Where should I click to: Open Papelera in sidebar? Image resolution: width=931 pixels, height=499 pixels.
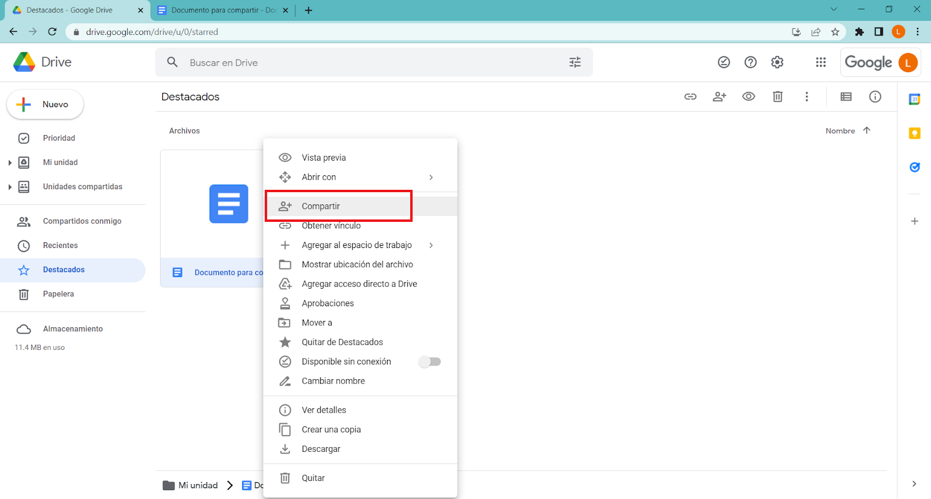(x=73, y=294)
